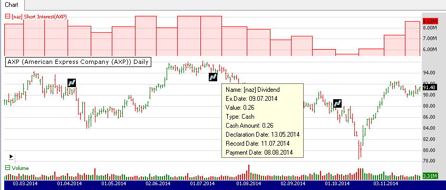Click the 88.00 price axis label

pos(429,106)
